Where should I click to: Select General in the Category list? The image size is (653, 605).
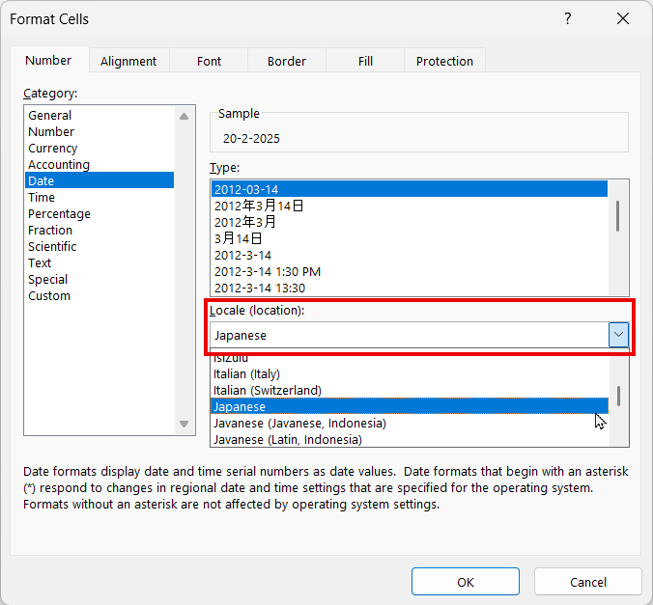[99, 115]
